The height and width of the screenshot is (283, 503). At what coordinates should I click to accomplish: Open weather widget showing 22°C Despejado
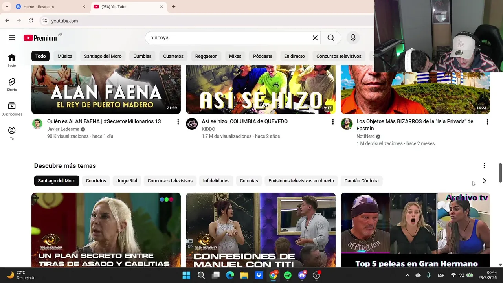(x=22, y=275)
